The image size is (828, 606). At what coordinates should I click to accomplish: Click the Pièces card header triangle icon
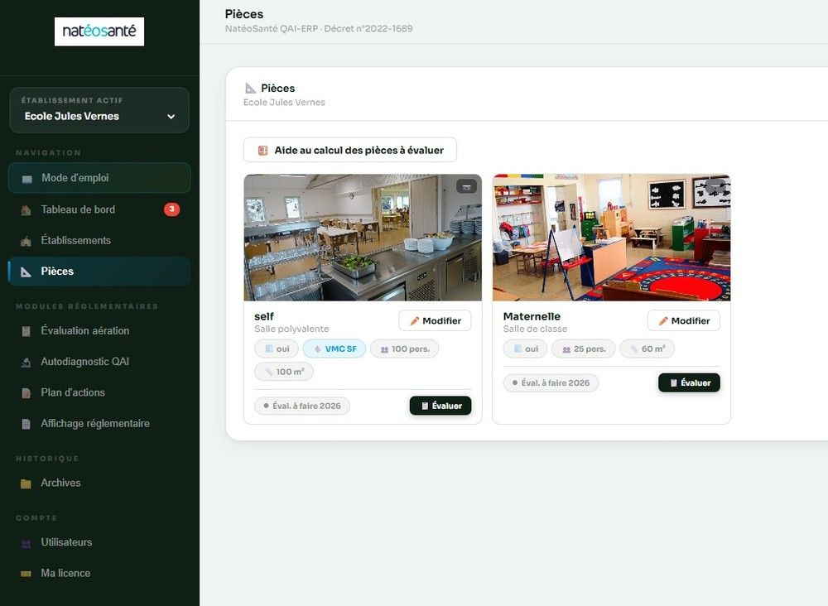[x=250, y=88]
